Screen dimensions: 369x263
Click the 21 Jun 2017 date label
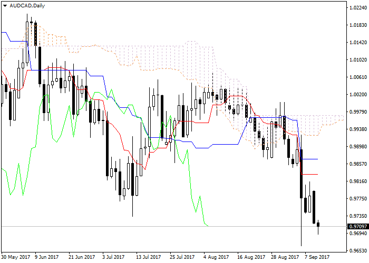click(x=82, y=257)
